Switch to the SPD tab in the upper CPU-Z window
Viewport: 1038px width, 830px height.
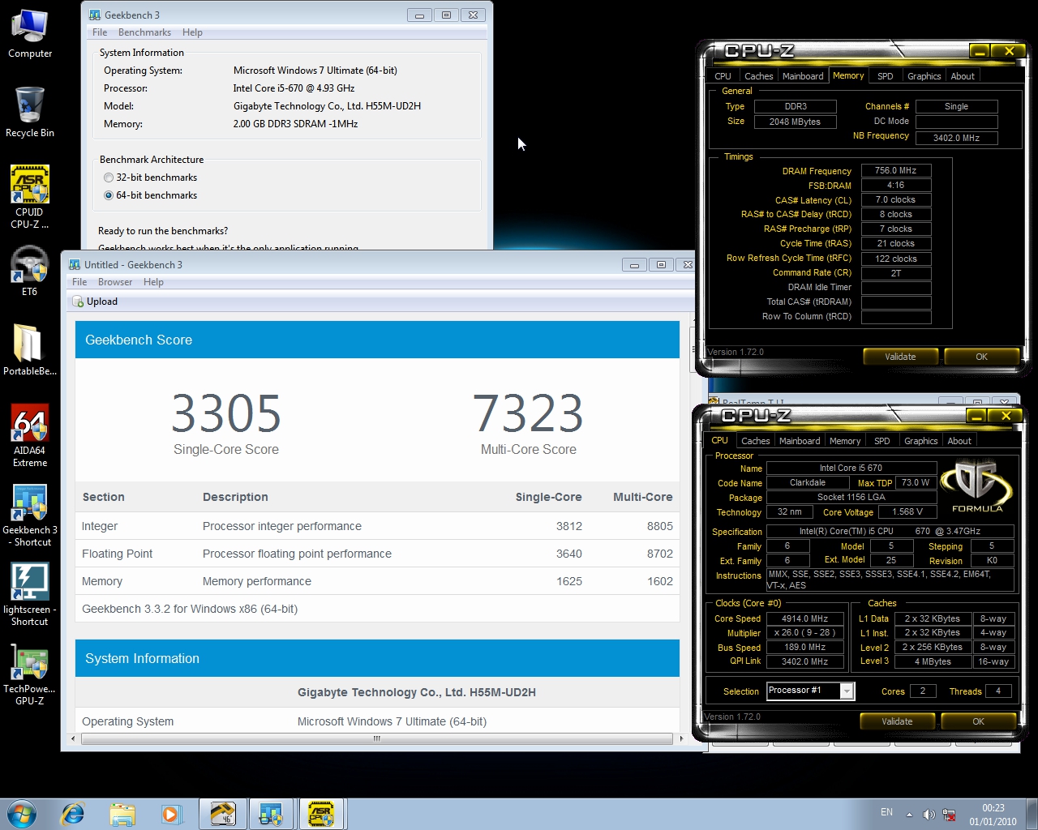(886, 76)
